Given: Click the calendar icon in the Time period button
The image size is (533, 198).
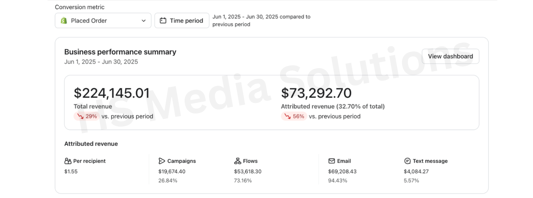Looking at the screenshot, I should (163, 21).
